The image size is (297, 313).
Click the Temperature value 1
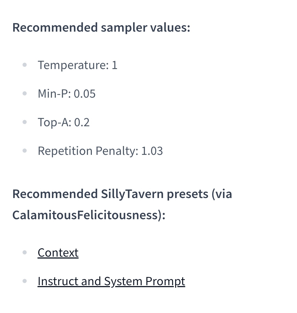pyautogui.click(x=115, y=65)
